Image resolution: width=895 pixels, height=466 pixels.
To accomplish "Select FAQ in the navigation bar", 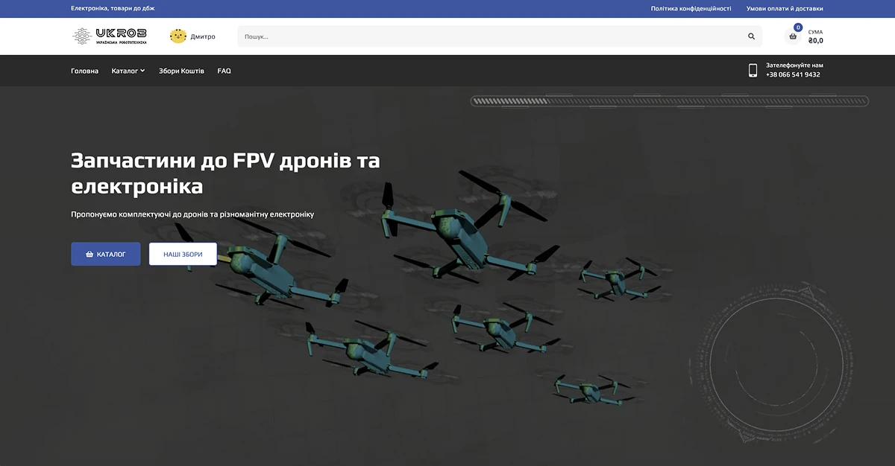I will coord(224,71).
